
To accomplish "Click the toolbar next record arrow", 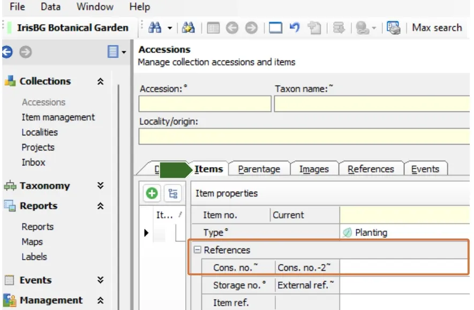I will [x=251, y=28].
